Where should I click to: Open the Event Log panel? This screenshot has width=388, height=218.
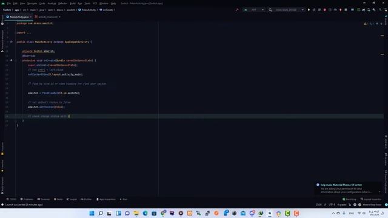(349, 199)
